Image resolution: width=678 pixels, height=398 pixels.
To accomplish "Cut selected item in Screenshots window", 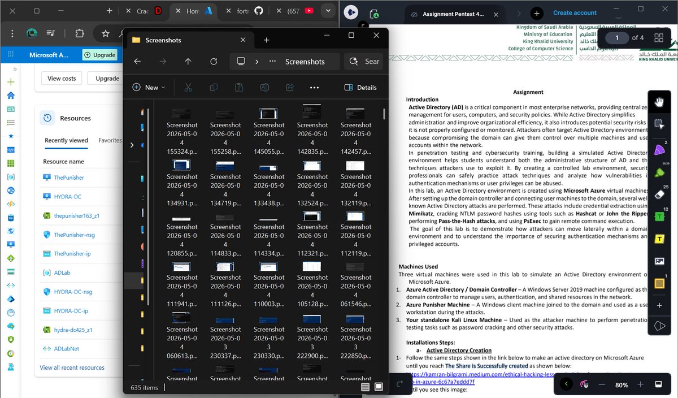I will [x=189, y=88].
